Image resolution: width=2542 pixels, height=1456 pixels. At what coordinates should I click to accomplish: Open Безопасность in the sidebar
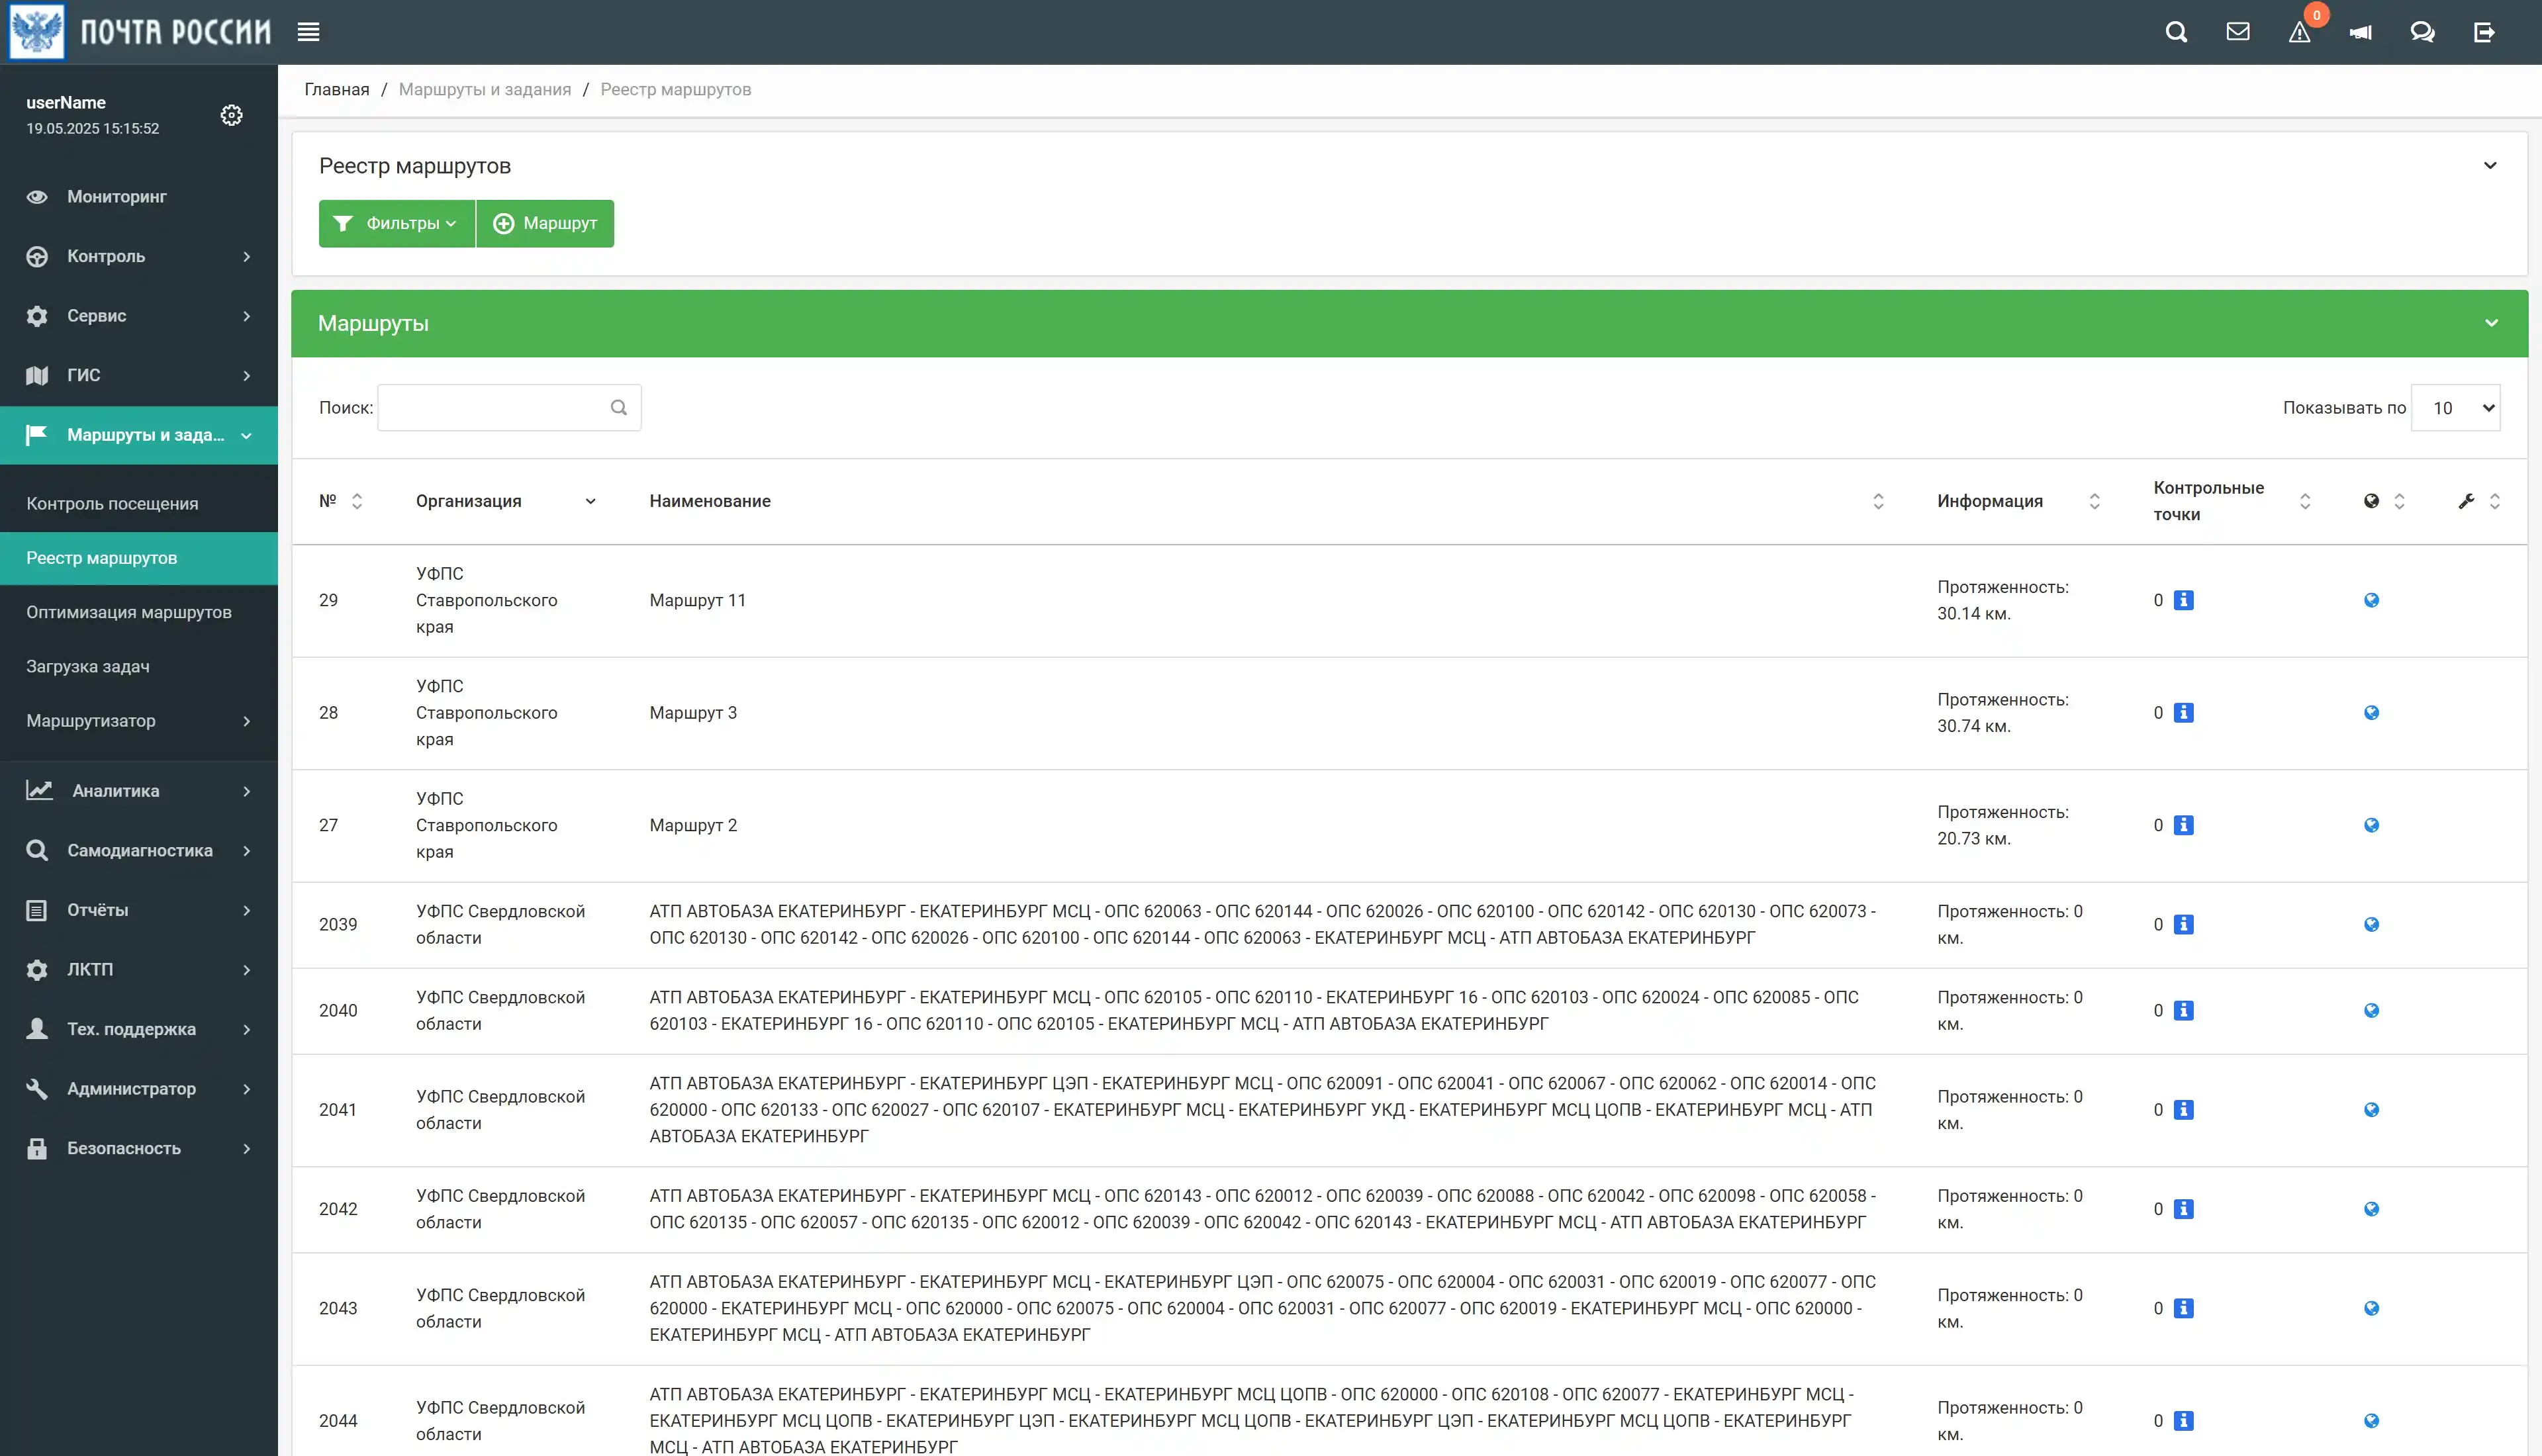coord(139,1148)
